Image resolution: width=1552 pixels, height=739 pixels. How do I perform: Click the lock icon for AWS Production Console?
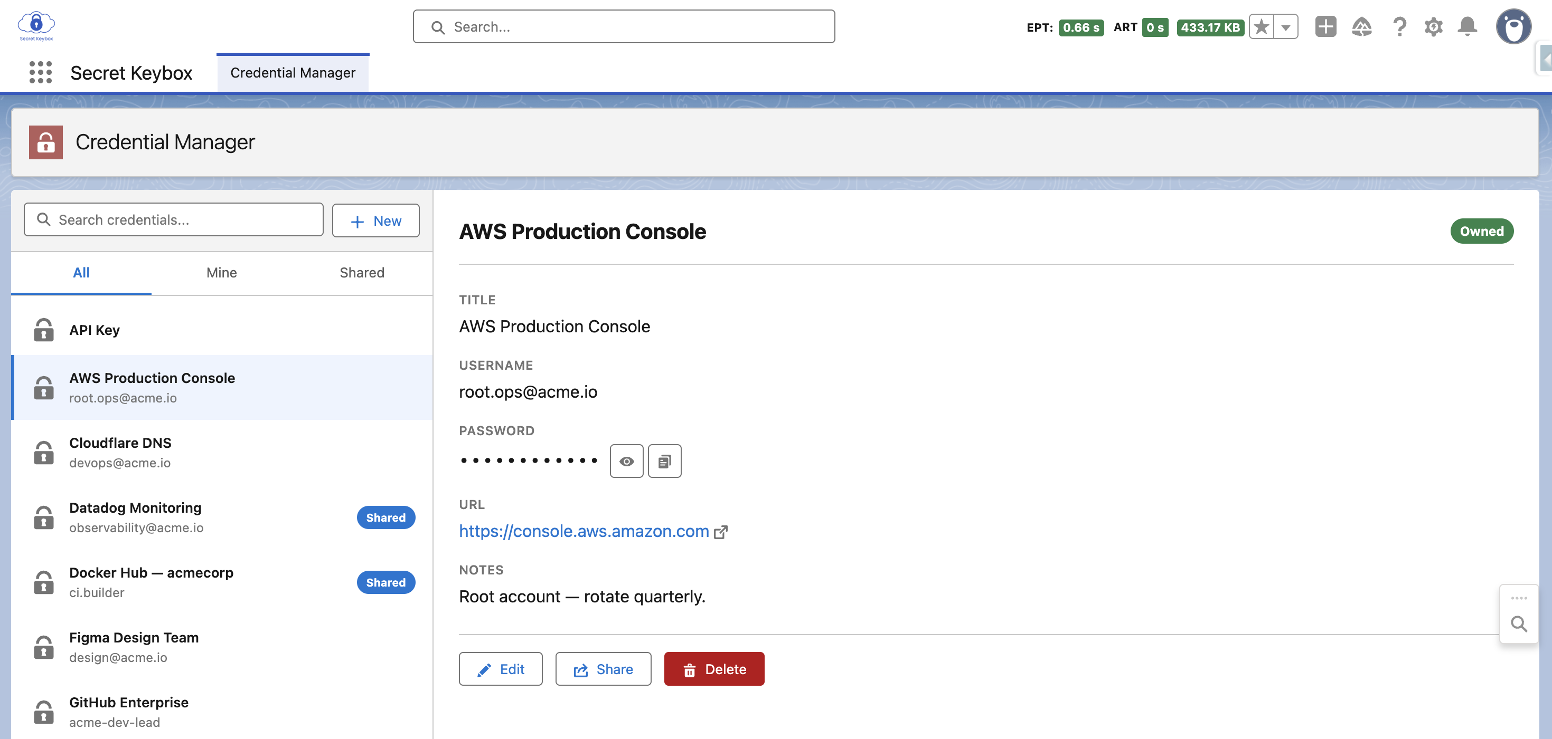coord(43,388)
